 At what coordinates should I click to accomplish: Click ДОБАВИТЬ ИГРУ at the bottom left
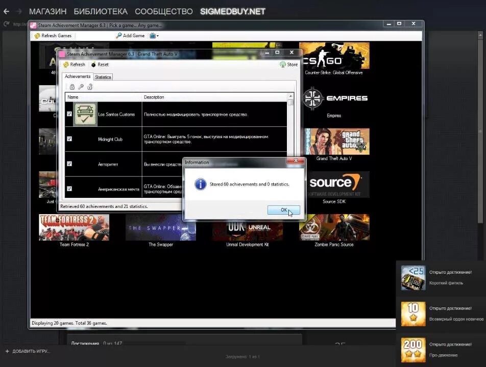[28, 351]
